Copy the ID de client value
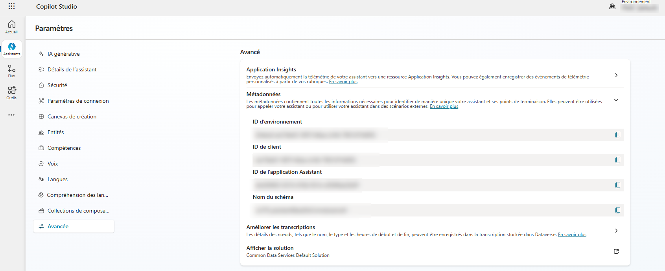This screenshot has width=665, height=271. point(617,160)
